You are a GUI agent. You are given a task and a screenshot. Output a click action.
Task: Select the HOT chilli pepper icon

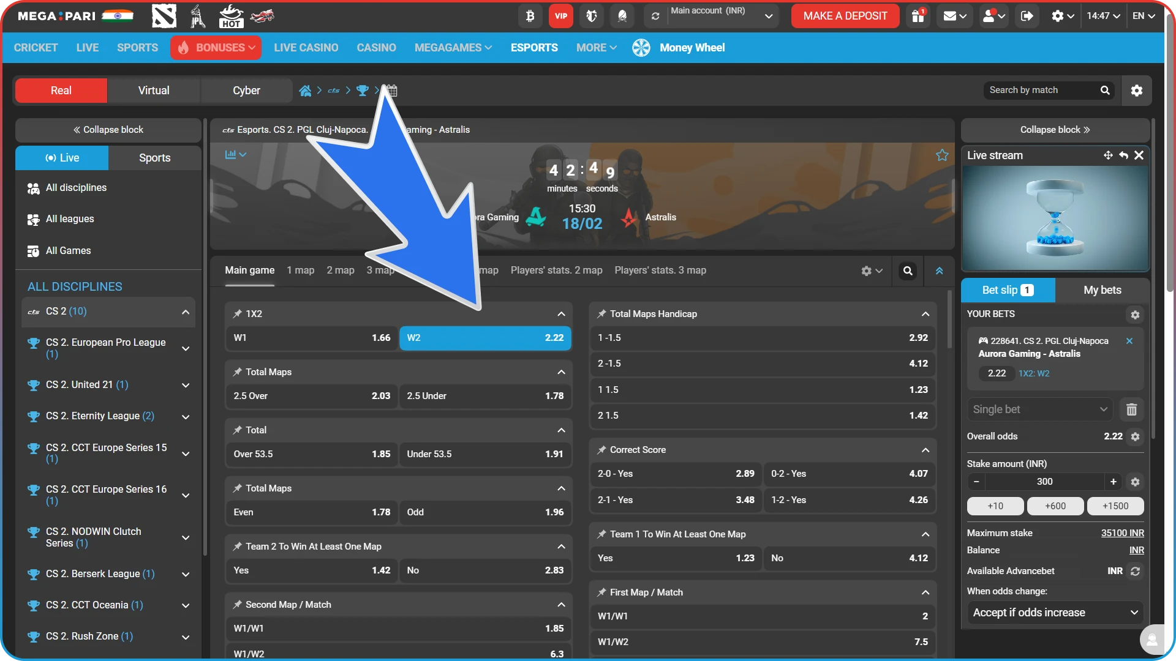232,16
